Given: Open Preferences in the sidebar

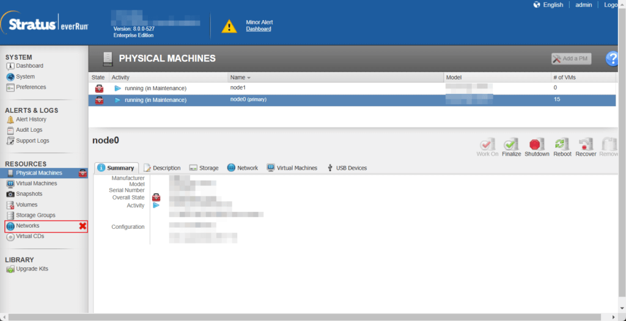Looking at the screenshot, I should [26, 87].
